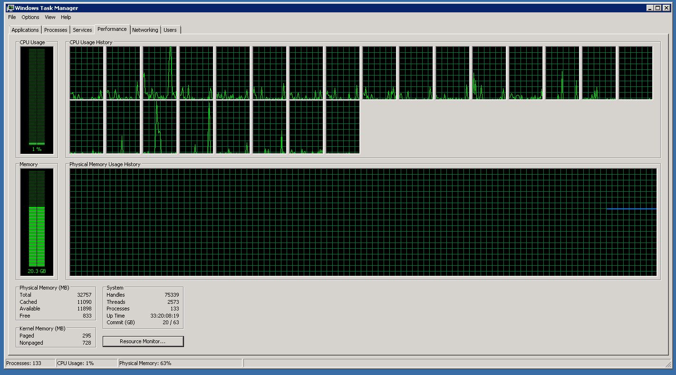This screenshot has width=676, height=375.
Task: Click the 'Paged' label under Kernel Memory
Action: 27,336
